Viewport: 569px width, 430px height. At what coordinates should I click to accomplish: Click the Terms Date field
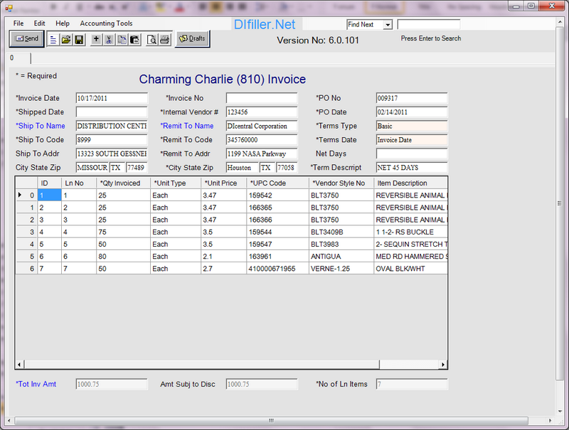coord(412,139)
